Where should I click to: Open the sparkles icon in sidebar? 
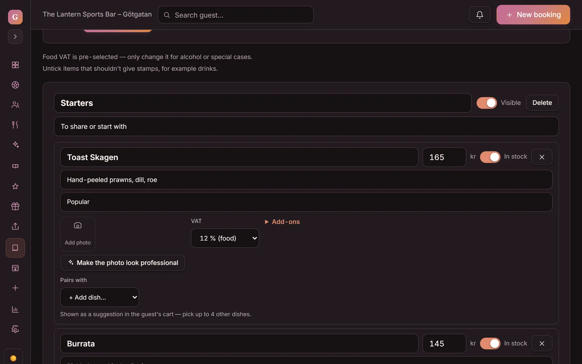15,145
